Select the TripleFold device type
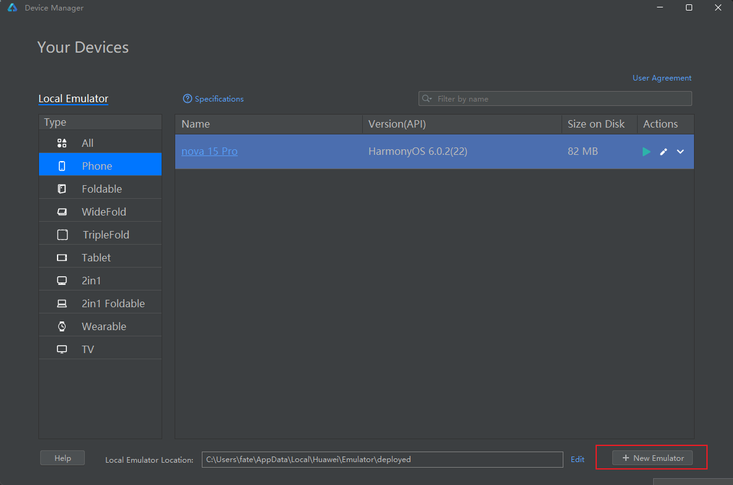 point(100,235)
